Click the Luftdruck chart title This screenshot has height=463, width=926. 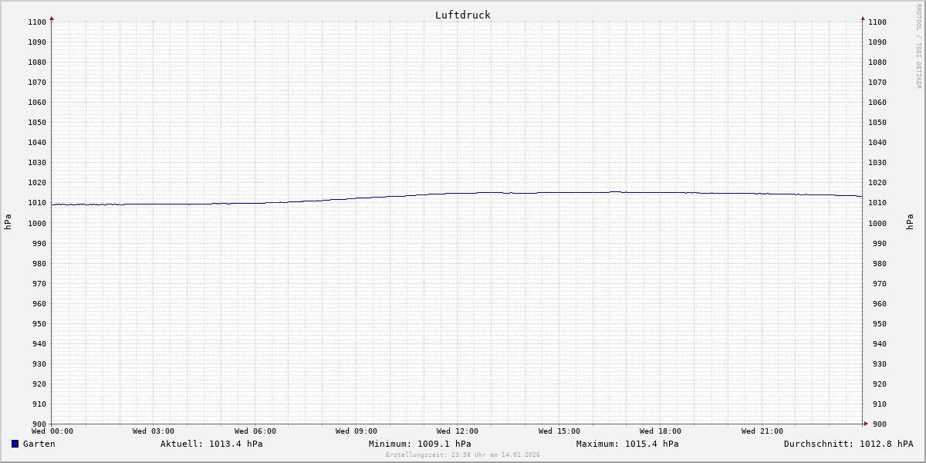pyautogui.click(x=462, y=15)
